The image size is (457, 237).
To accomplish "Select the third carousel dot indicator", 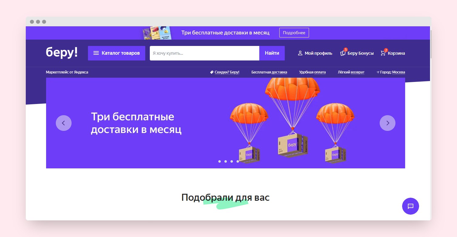I will click(x=232, y=161).
